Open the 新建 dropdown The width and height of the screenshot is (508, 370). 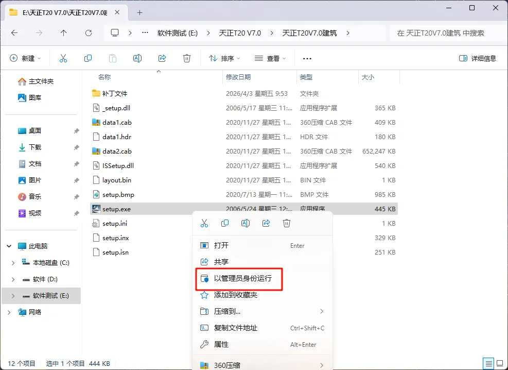(25, 58)
